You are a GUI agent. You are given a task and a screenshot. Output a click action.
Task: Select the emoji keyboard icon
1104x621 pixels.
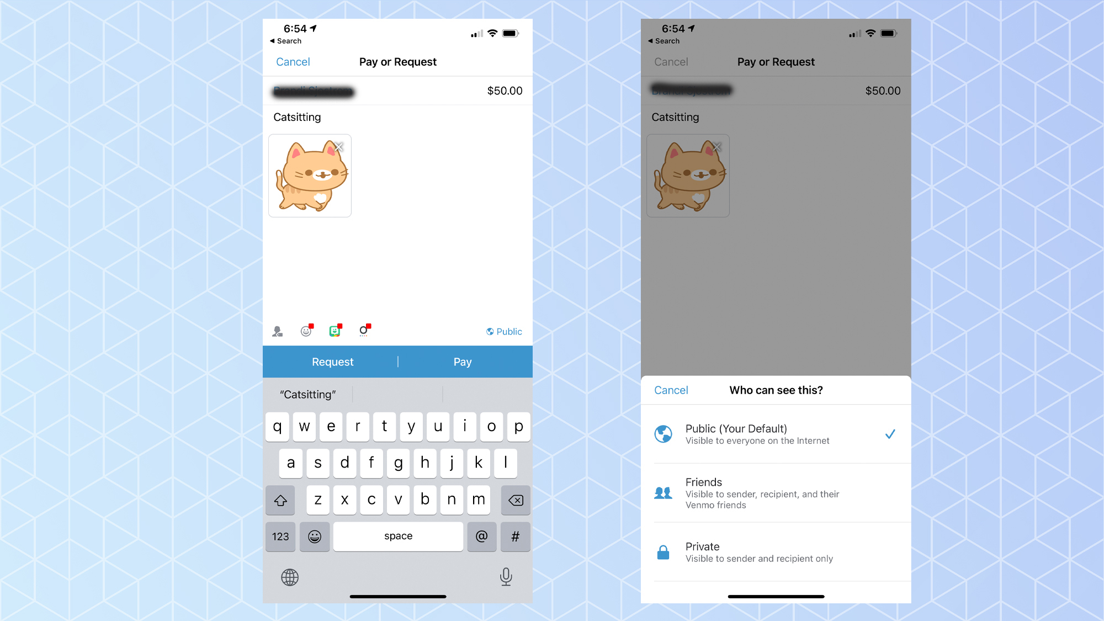click(x=314, y=536)
